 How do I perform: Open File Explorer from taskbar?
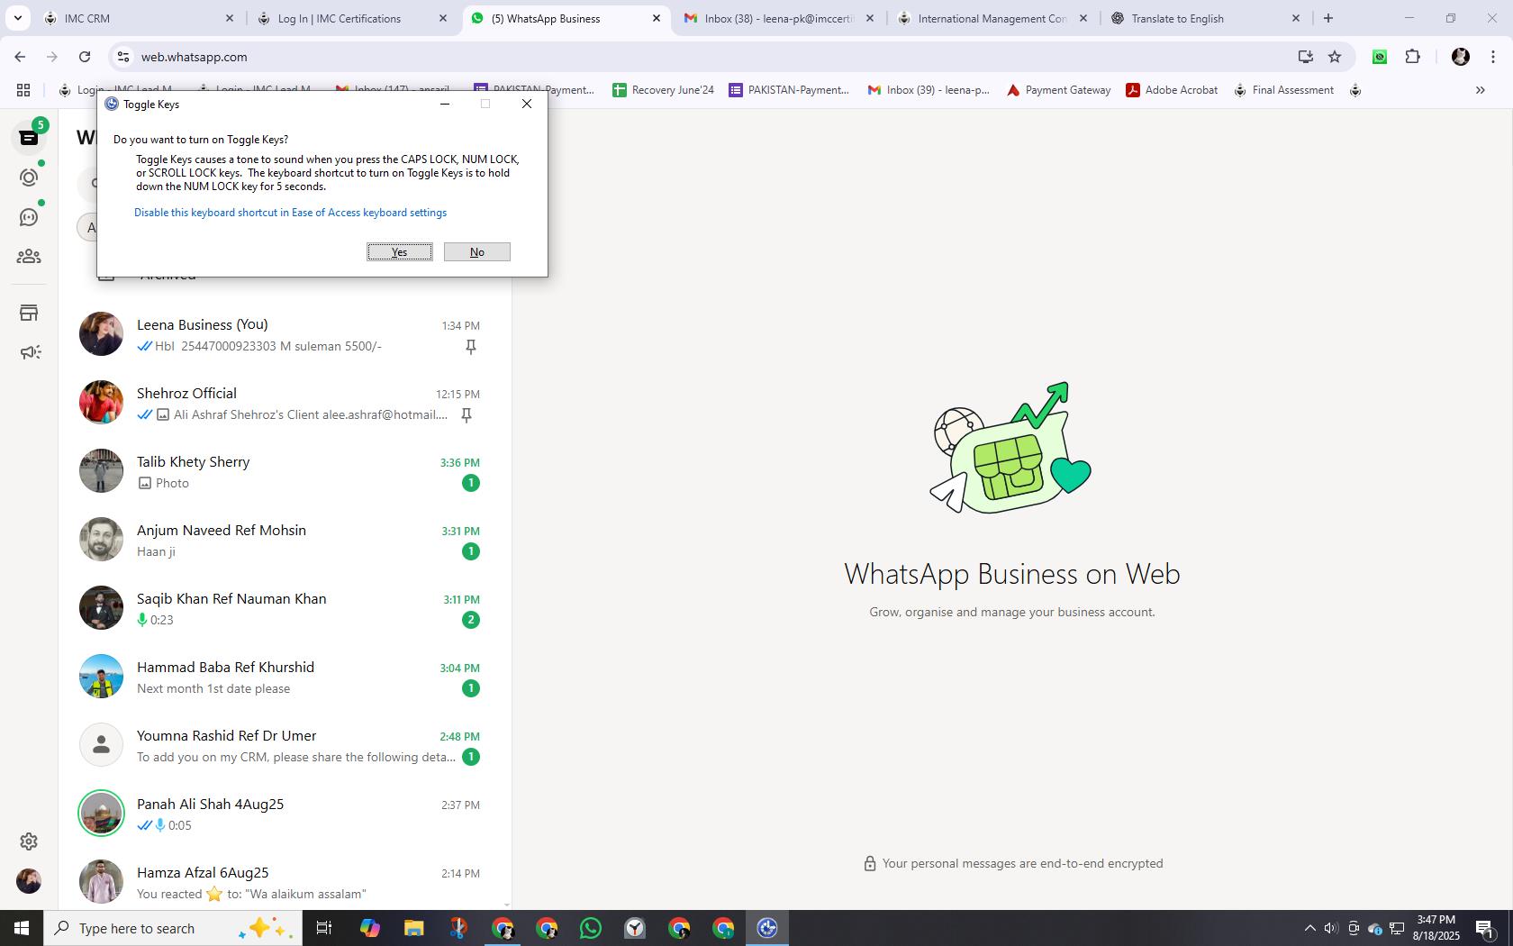click(x=413, y=928)
